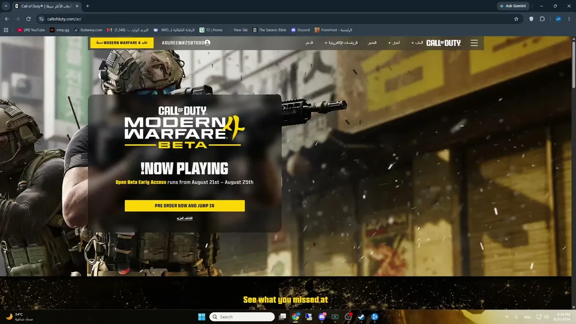
Task: Switch to Chrome on the taskbar
Action: pos(296,317)
